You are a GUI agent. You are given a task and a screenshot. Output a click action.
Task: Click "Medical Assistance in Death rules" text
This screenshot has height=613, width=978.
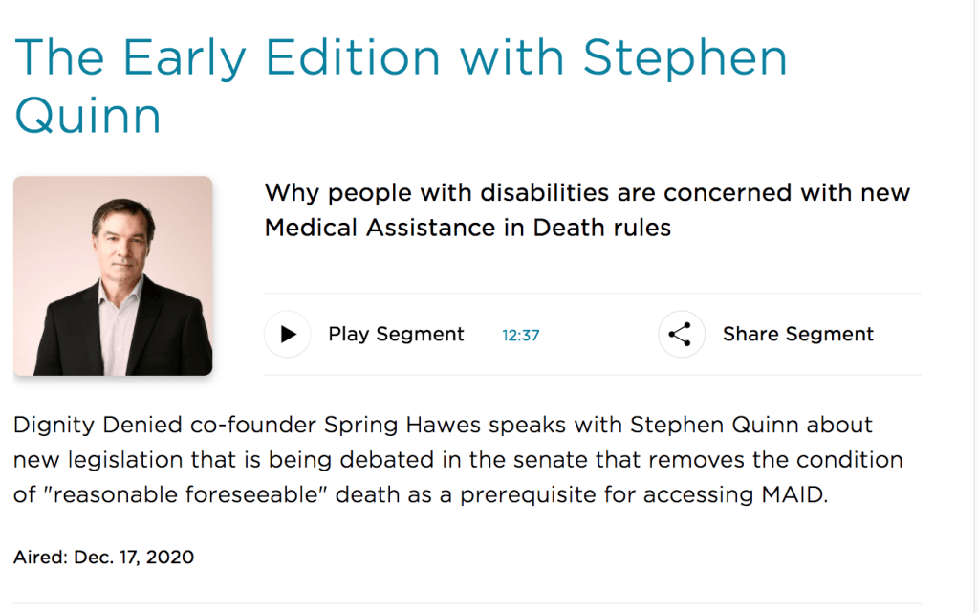point(467,229)
